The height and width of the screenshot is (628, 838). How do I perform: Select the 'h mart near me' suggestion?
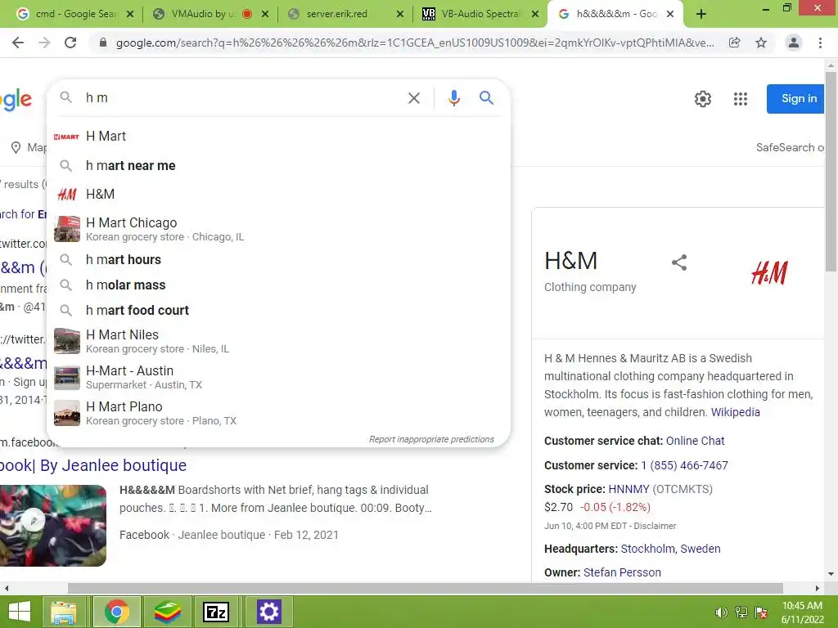point(278,165)
